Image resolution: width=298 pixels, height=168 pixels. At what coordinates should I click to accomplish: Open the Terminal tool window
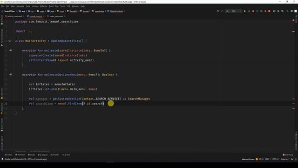pos(20,155)
